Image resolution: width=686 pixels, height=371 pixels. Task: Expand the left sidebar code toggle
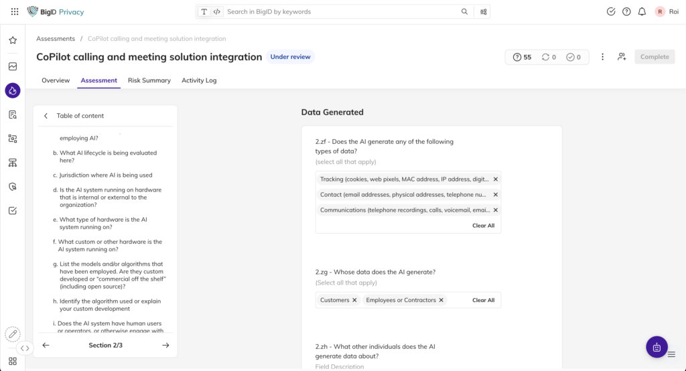tap(25, 348)
